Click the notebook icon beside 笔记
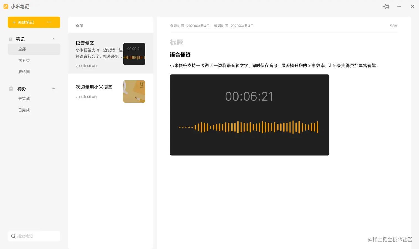 (10, 39)
